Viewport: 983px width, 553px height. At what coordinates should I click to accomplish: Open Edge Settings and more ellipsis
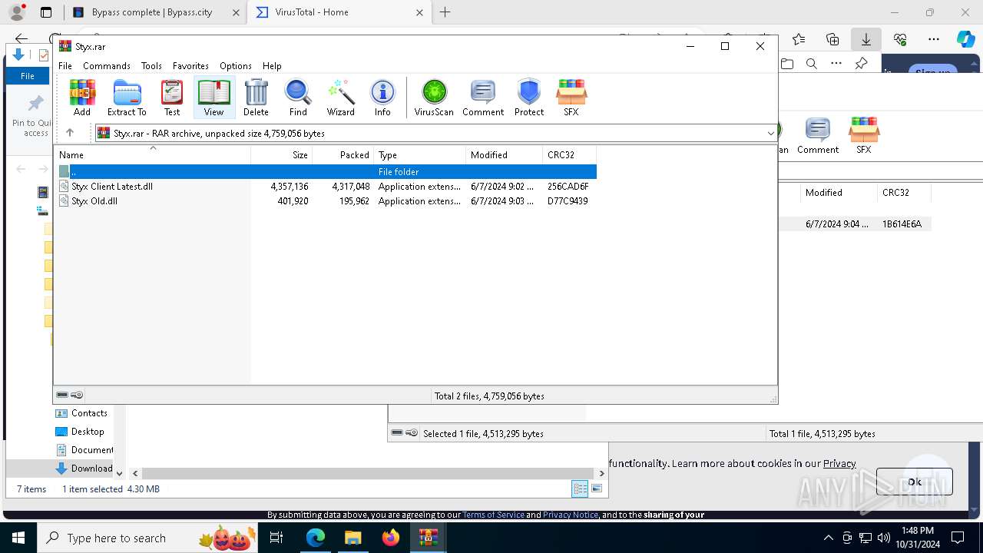pos(934,39)
